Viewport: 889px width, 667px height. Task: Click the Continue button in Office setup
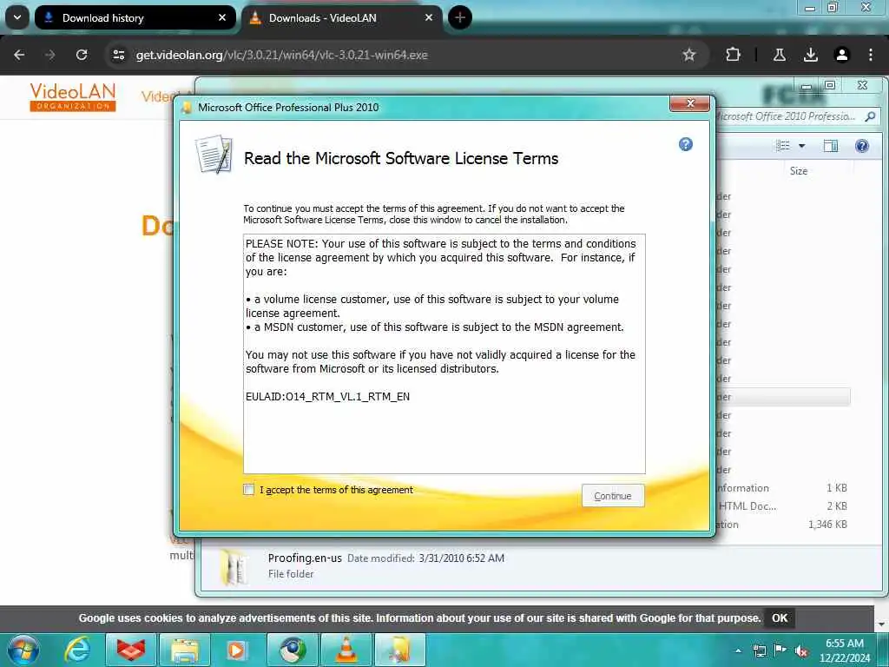coord(613,496)
